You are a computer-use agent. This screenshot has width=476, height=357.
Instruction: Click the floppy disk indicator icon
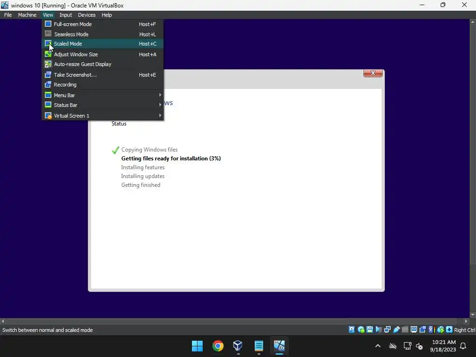(370, 330)
